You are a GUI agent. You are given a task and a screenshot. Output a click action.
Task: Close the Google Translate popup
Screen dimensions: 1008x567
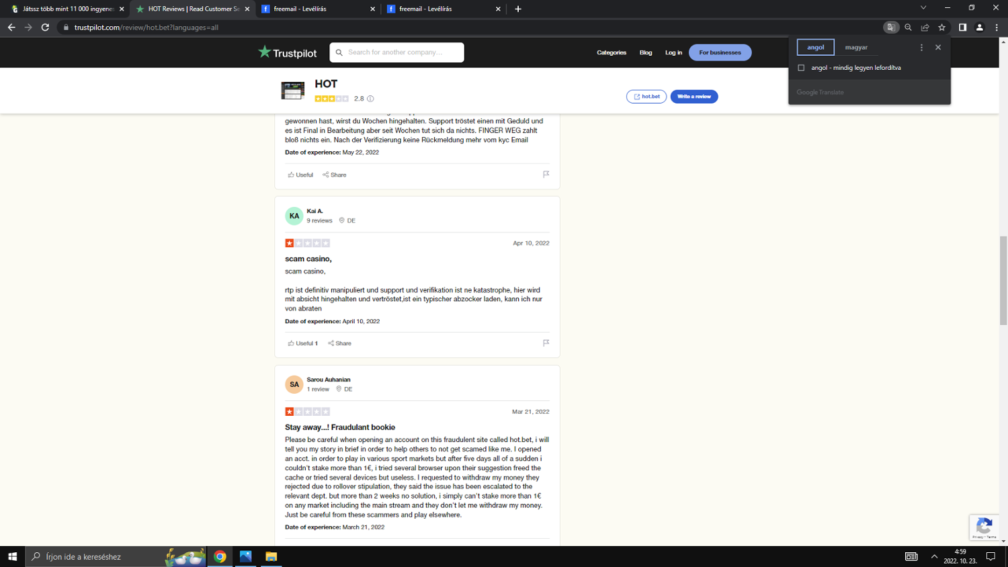(938, 48)
